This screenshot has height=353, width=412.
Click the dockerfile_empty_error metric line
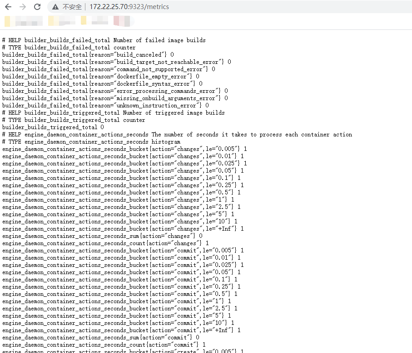coord(101,76)
